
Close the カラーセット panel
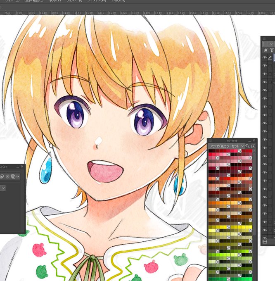coord(254,140)
